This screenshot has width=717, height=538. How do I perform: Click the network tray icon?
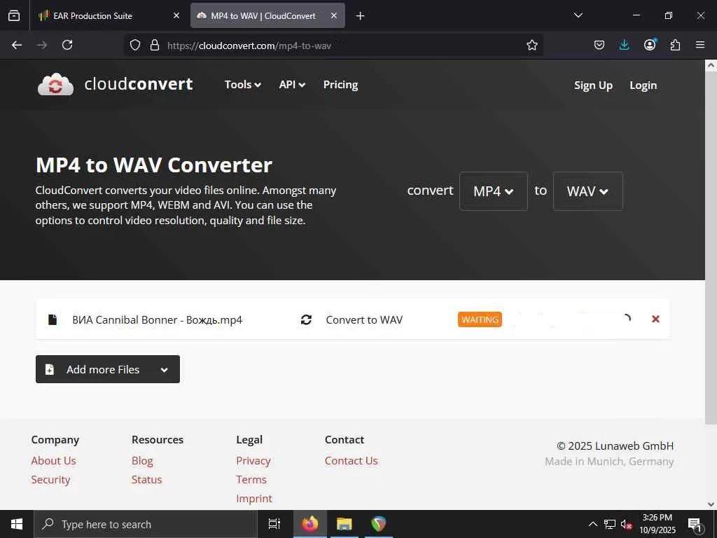[610, 524]
